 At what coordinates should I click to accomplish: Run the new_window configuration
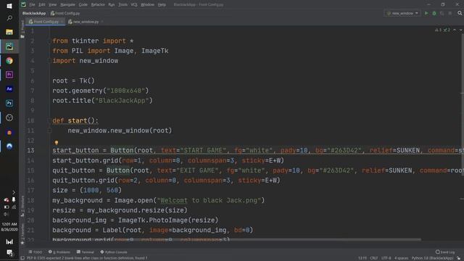coord(426,13)
